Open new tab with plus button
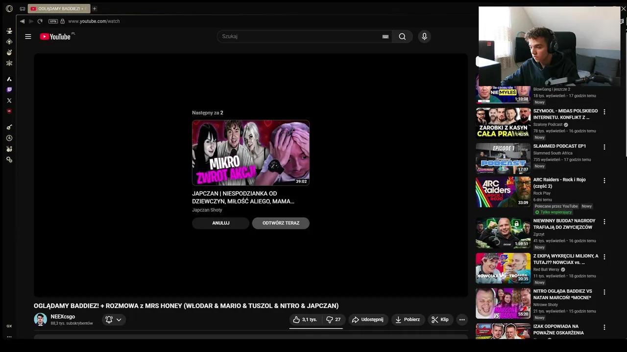Viewport: 627px width, 352px height. (x=95, y=9)
